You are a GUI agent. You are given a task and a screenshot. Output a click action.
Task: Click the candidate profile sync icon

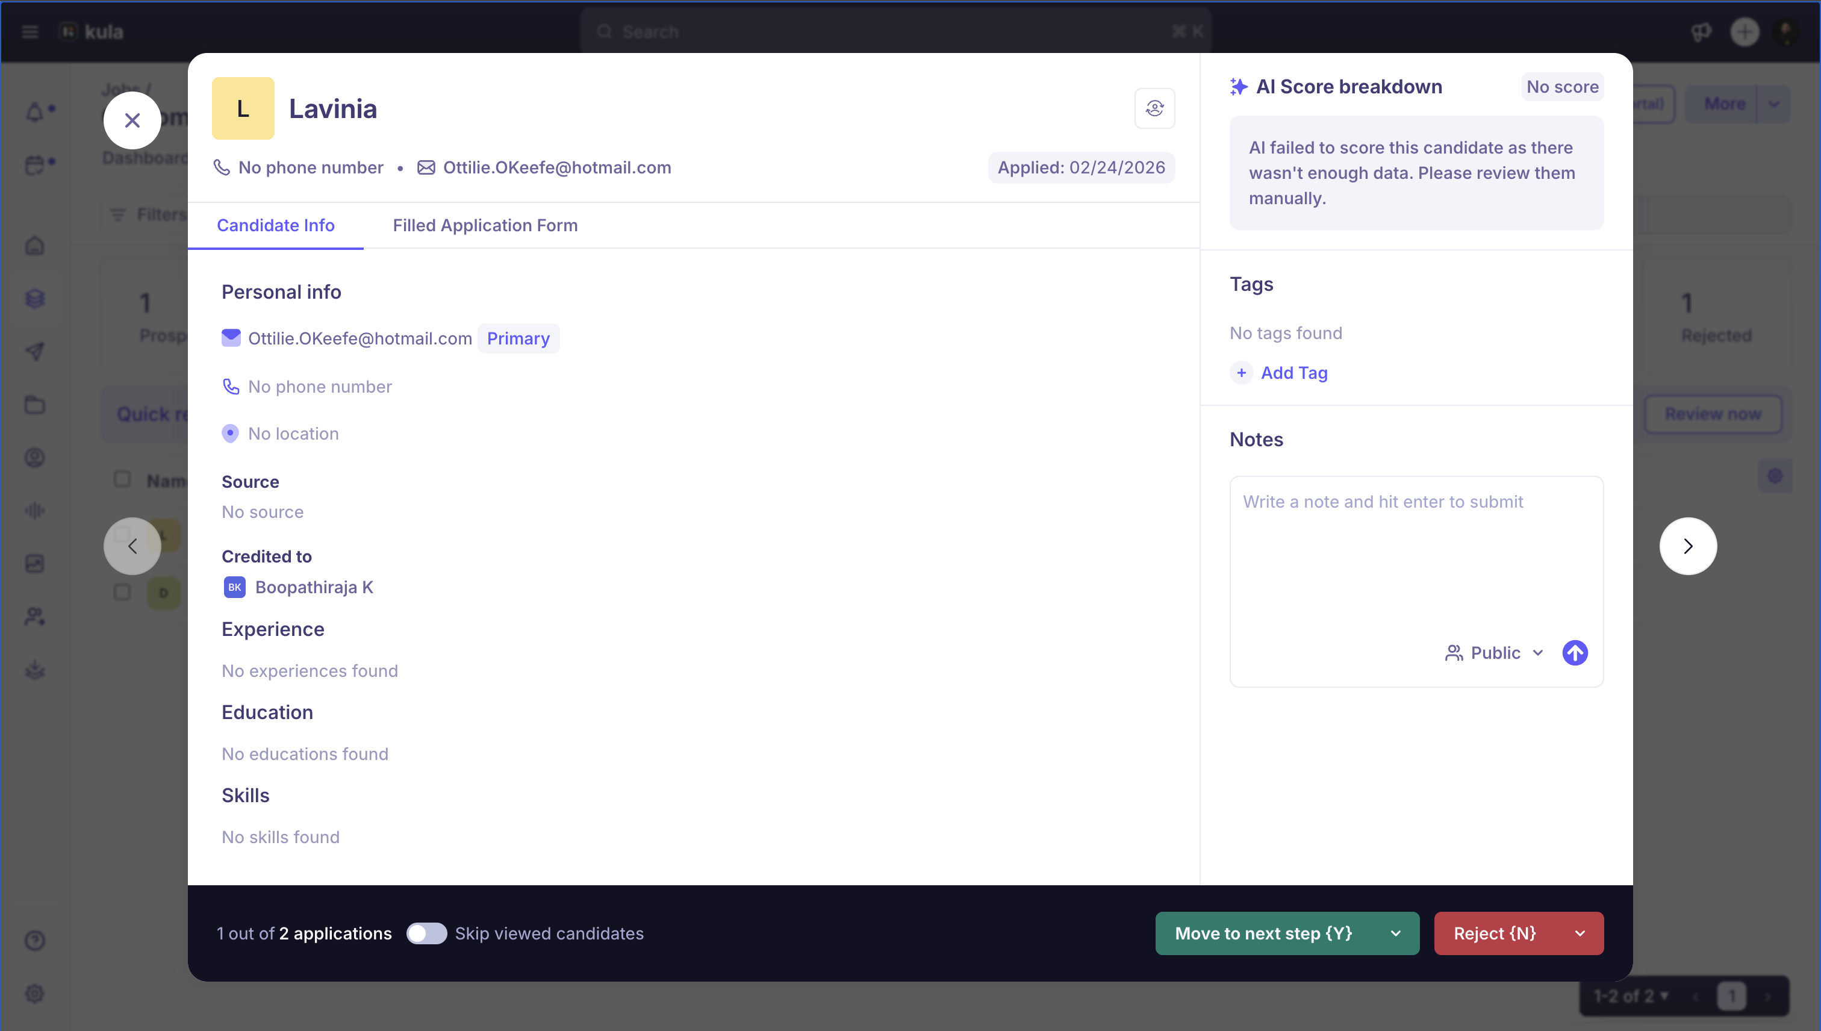point(1154,108)
